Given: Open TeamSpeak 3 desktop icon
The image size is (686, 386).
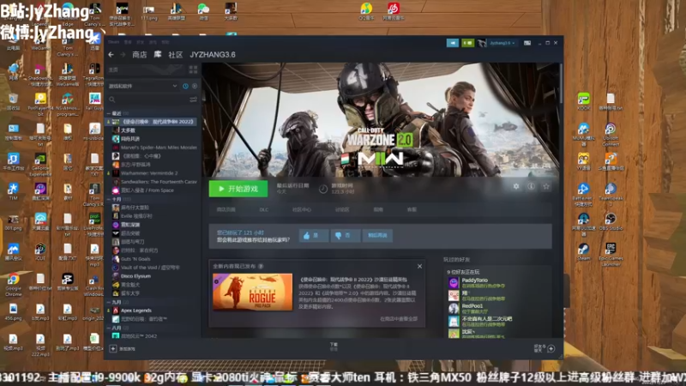Looking at the screenshot, I should (x=611, y=194).
